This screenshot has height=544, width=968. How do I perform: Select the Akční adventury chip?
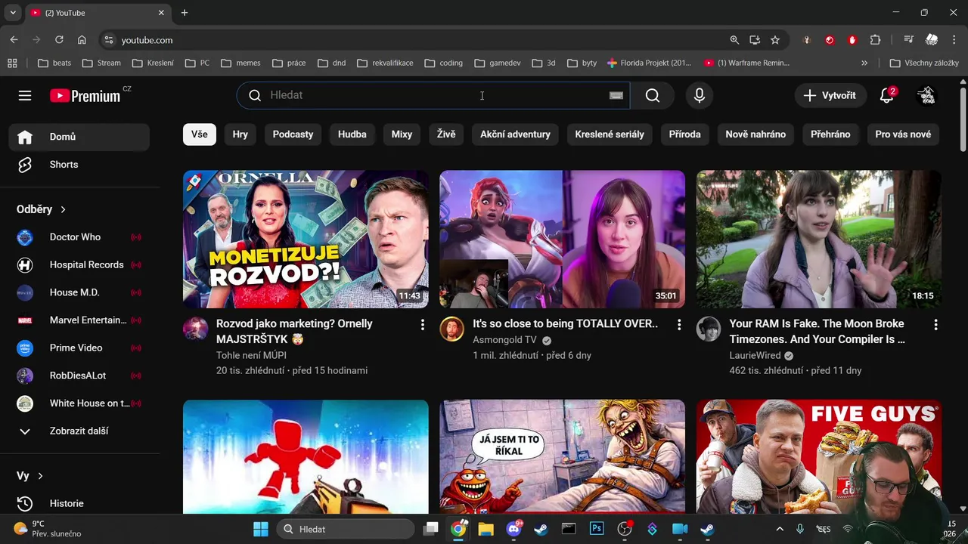515,134
